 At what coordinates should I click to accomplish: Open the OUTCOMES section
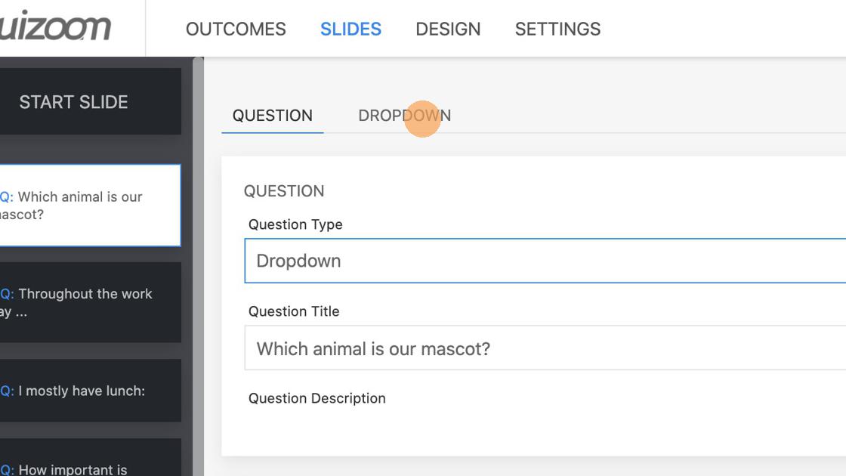[x=236, y=29]
